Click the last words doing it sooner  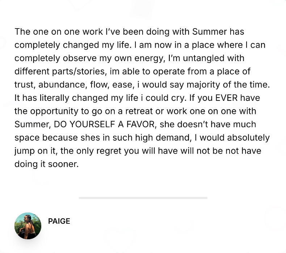coord(46,164)
